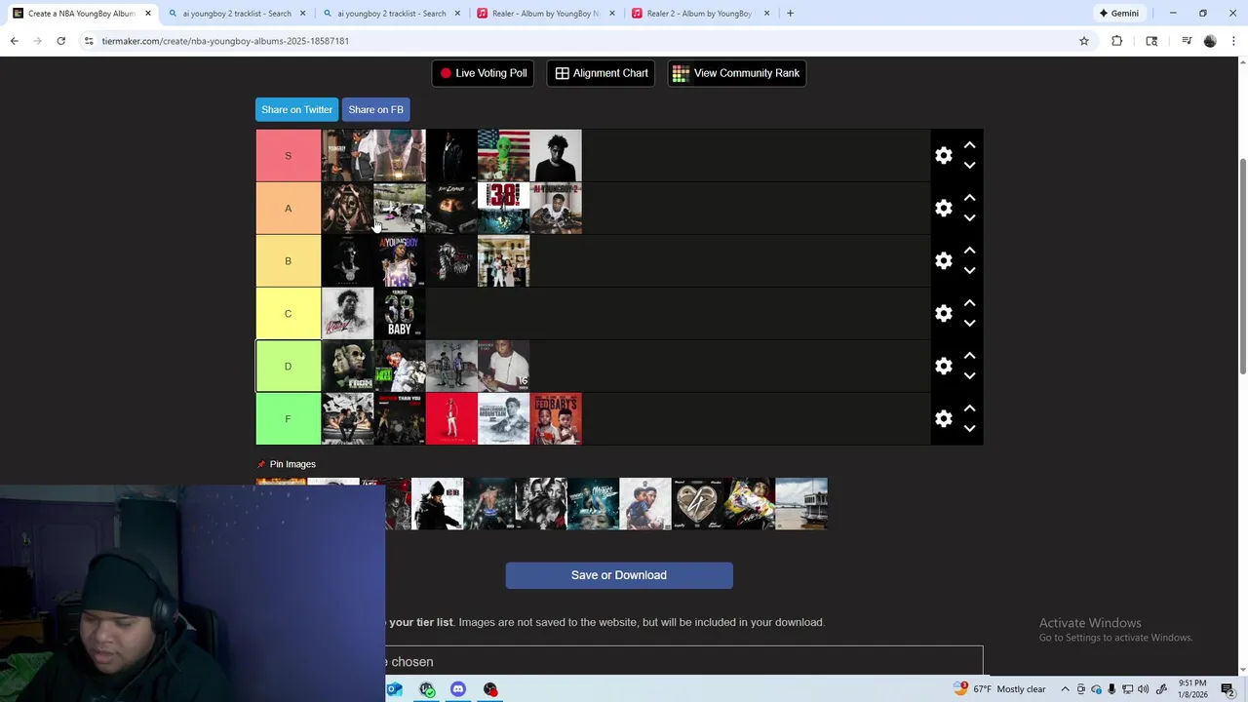Move S tier row up with arrow
The height and width of the screenshot is (702, 1248).
coord(969,144)
